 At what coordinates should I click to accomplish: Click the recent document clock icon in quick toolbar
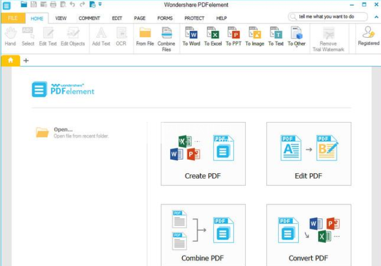[92, 4]
